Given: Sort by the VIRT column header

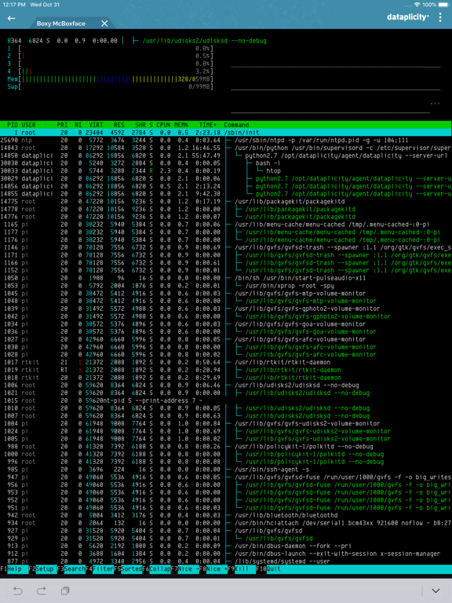Looking at the screenshot, I should [96, 125].
